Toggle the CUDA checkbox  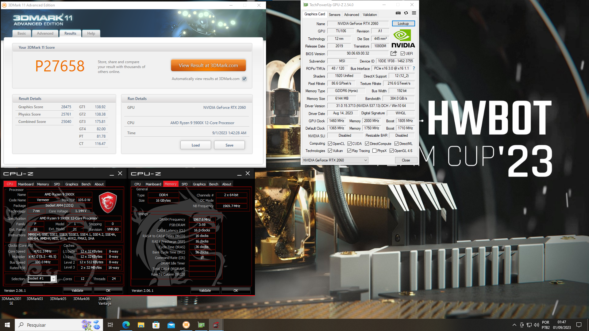tap(349, 143)
